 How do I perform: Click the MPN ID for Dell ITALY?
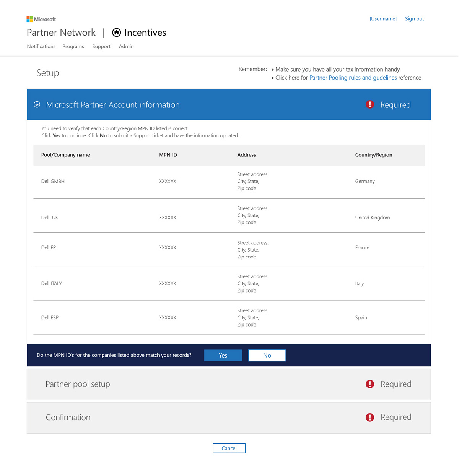tap(168, 283)
